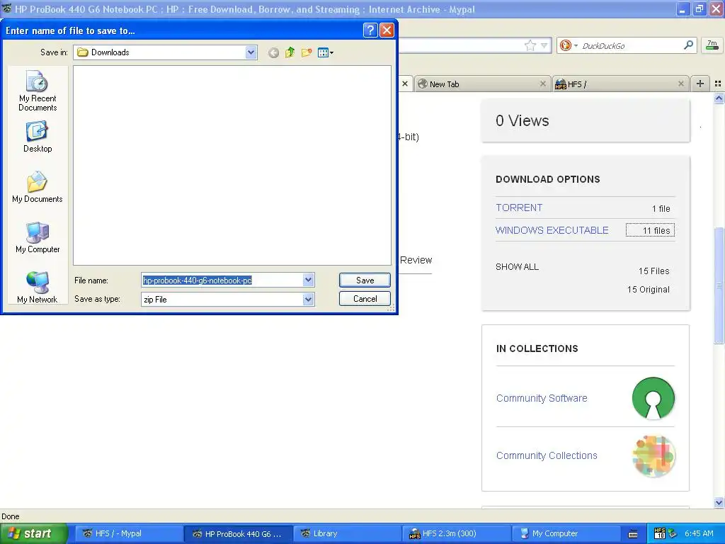Click the dialog Help question mark button
Image resolution: width=725 pixels, height=544 pixels.
tap(370, 30)
